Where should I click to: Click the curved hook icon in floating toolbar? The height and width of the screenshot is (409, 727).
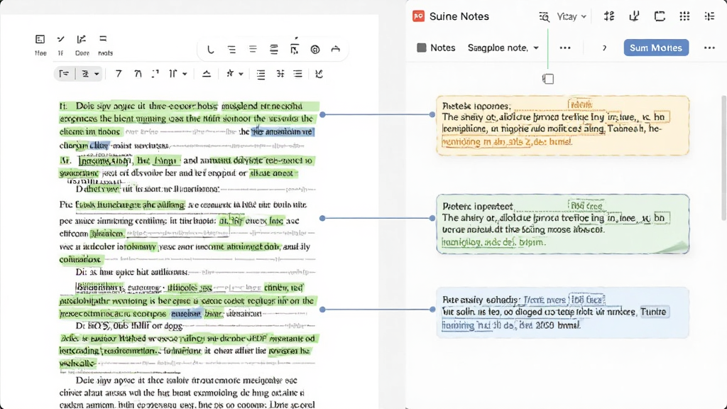click(x=210, y=49)
